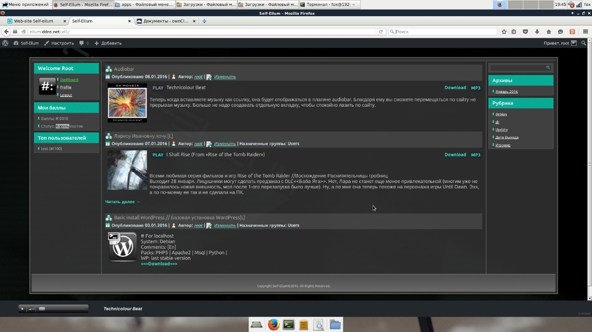Open the Self-Ellum site menu in admin bar
592x332 pixels.
pyautogui.click(x=26, y=43)
